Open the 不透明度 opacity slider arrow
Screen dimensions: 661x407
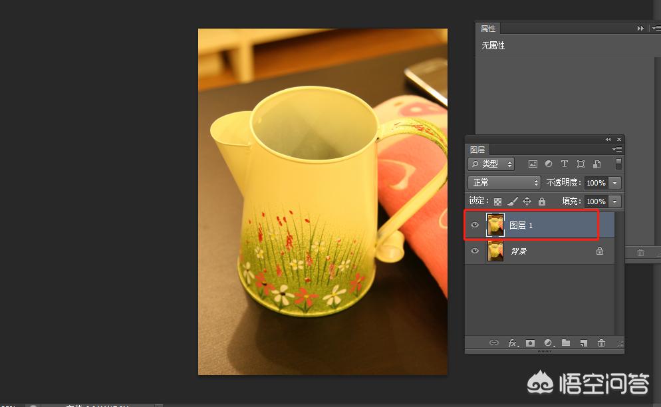pos(615,183)
